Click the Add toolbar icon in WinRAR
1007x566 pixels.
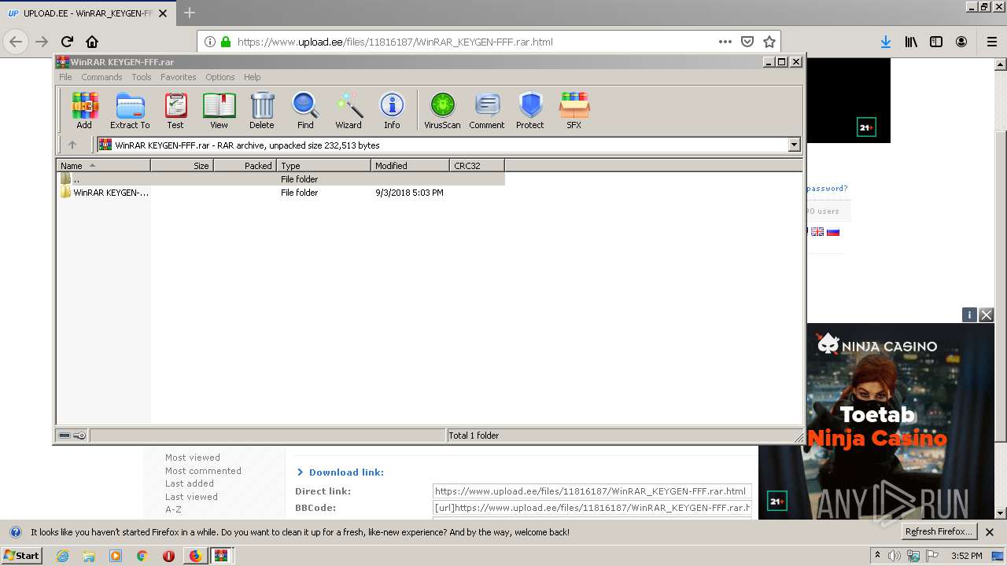[84, 111]
